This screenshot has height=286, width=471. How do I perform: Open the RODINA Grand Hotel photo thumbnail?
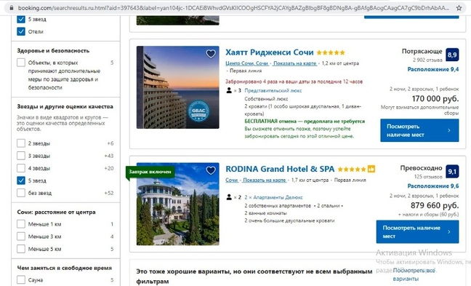point(178,204)
